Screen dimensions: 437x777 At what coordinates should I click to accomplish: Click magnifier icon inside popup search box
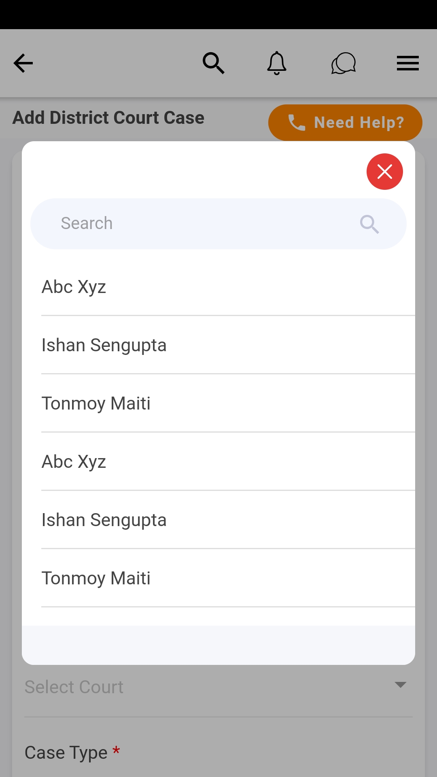pyautogui.click(x=369, y=224)
